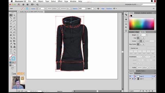Unlock Layer 1 via lock icon

coord(133,79)
